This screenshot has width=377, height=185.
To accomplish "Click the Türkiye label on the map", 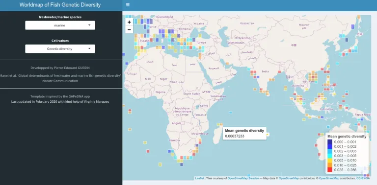I will (201, 43).
